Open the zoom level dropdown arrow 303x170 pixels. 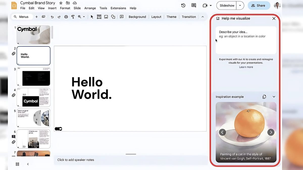click(x=84, y=17)
